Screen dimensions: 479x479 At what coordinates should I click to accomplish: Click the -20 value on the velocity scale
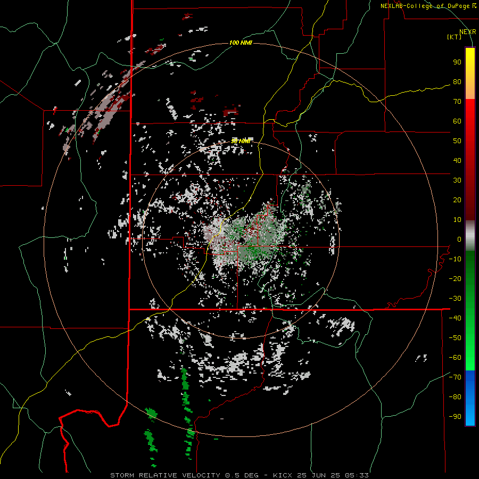pos(455,279)
